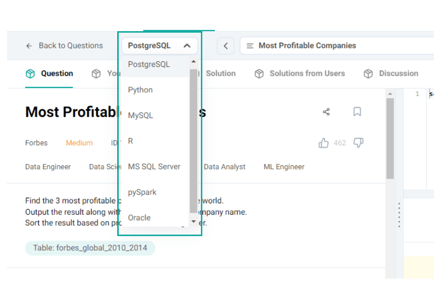The height and width of the screenshot is (294, 441).
Task: Bookmark this question
Action: coord(357,112)
